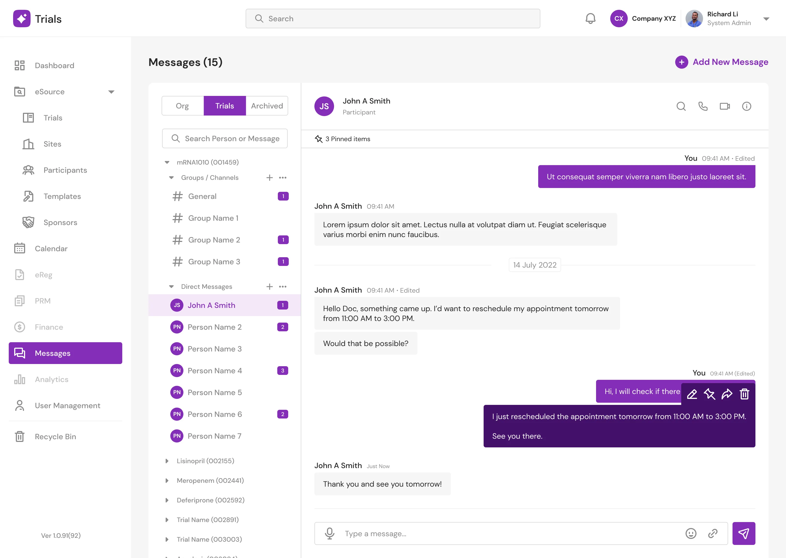Open Group Name 1 channel
Screen dimensions: 786x558
(225, 218)
